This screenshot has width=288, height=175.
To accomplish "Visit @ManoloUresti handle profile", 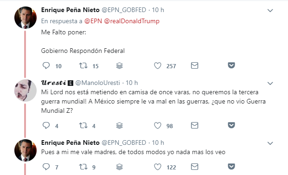I will (x=97, y=83).
